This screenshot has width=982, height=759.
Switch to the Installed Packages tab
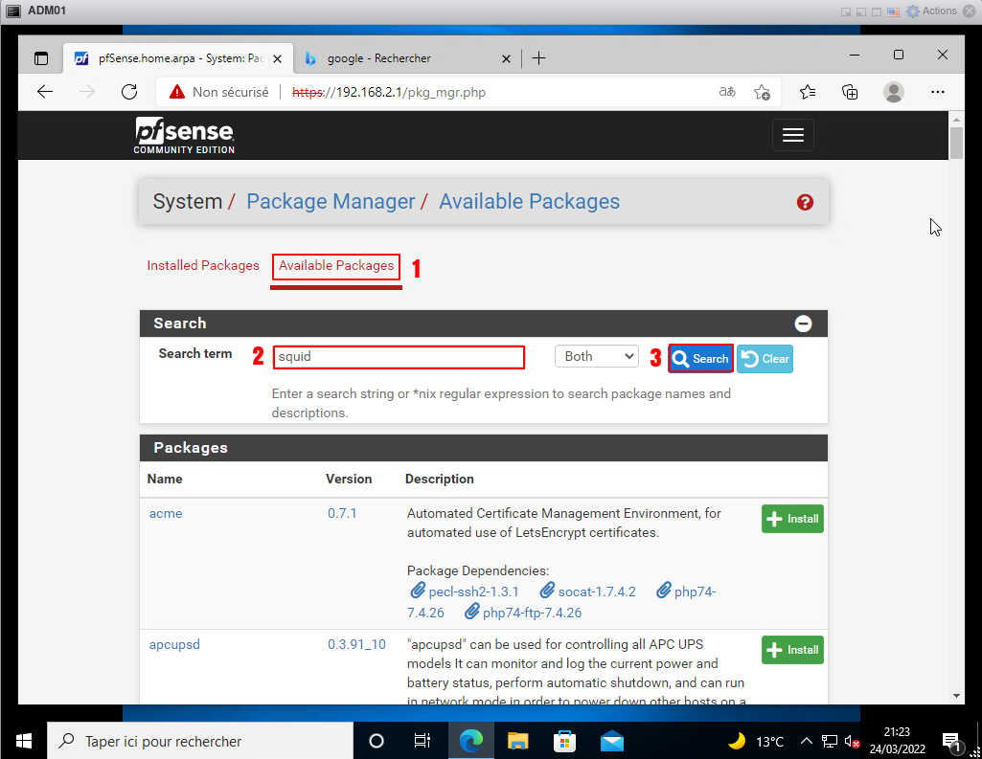click(203, 265)
